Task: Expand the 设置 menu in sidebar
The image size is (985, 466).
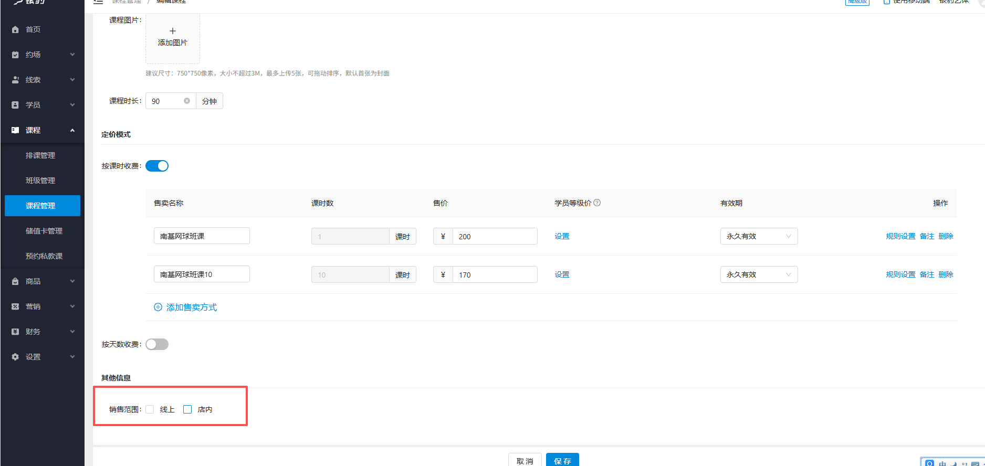Action: click(x=42, y=357)
